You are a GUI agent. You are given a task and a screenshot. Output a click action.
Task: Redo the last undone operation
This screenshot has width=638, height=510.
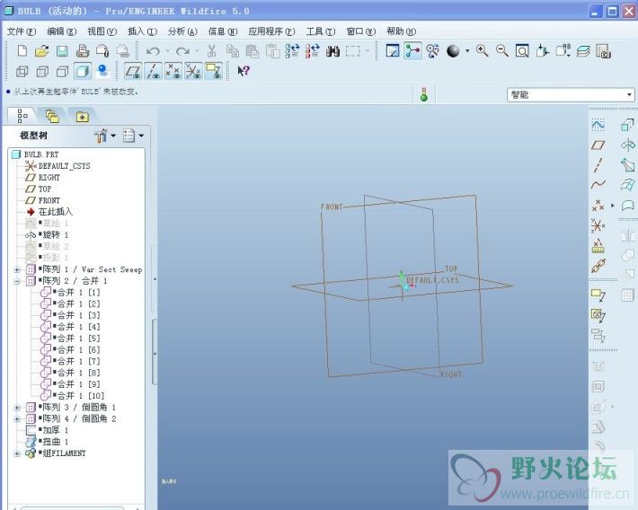(182, 51)
